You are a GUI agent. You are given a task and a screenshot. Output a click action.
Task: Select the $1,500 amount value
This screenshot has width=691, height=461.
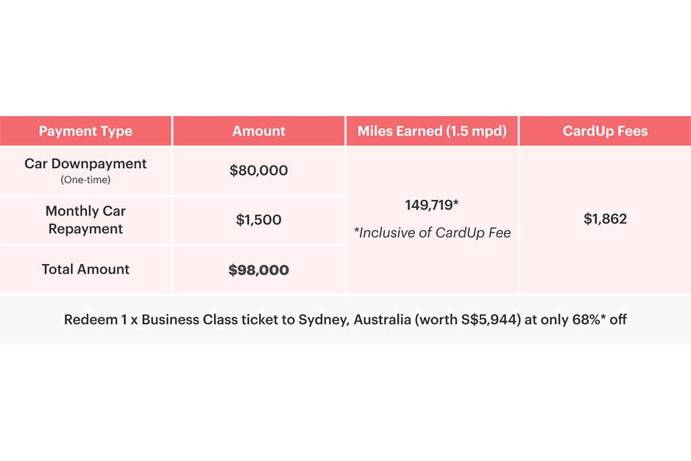point(259,220)
